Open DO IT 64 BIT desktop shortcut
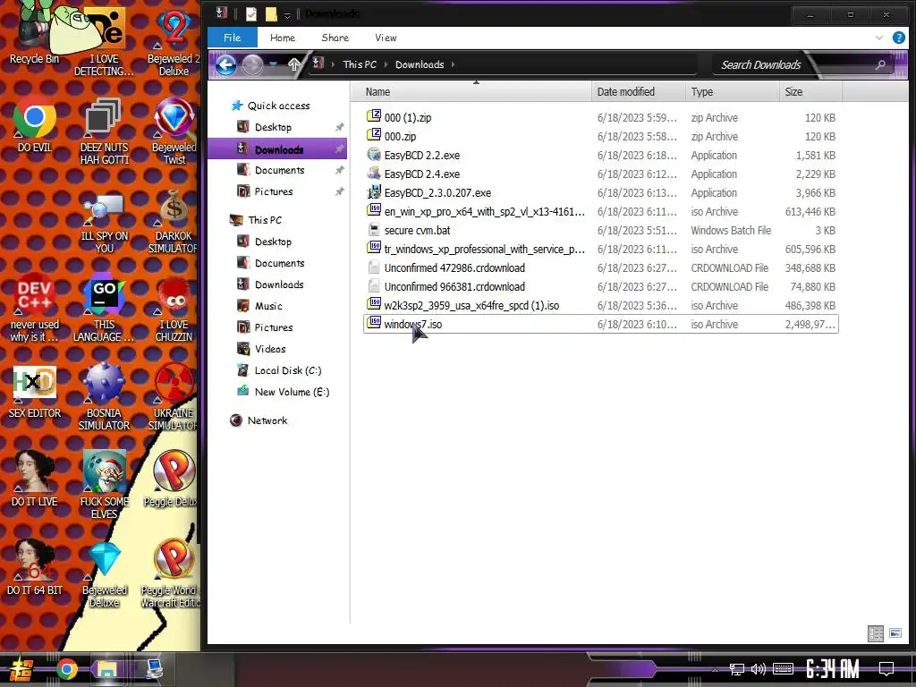 [35, 568]
